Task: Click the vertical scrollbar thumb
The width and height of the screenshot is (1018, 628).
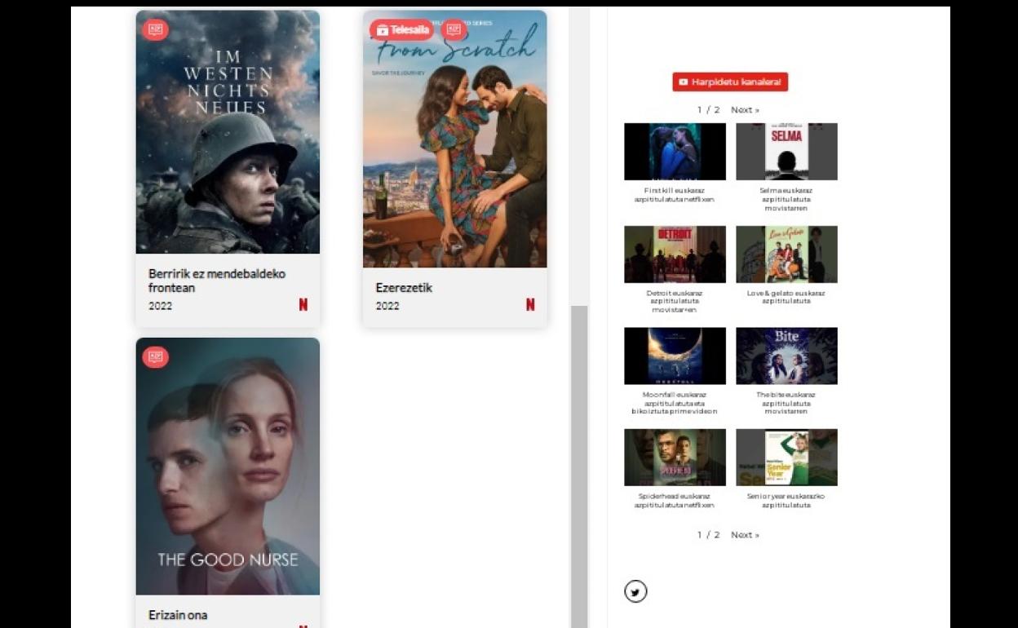Action: 579,465
